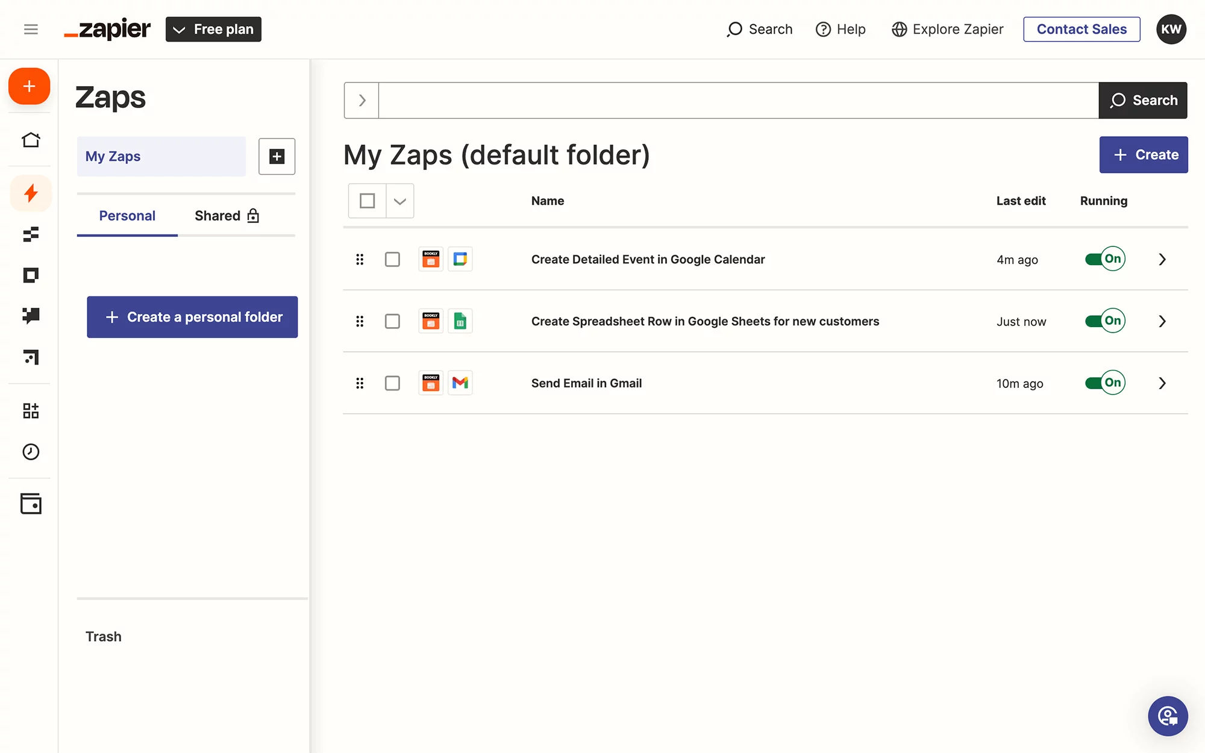Open the Free plan dropdown
This screenshot has width=1205, height=753.
[213, 29]
